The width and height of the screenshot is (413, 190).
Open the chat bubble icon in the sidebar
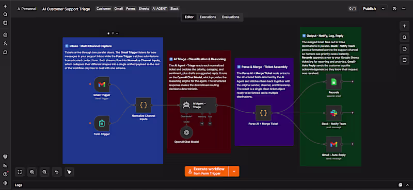pyautogui.click(x=5, y=52)
